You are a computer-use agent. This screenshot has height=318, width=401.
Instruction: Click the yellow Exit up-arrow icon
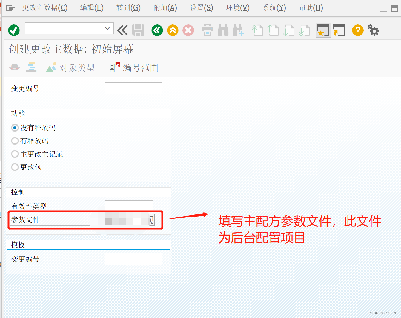[173, 30]
